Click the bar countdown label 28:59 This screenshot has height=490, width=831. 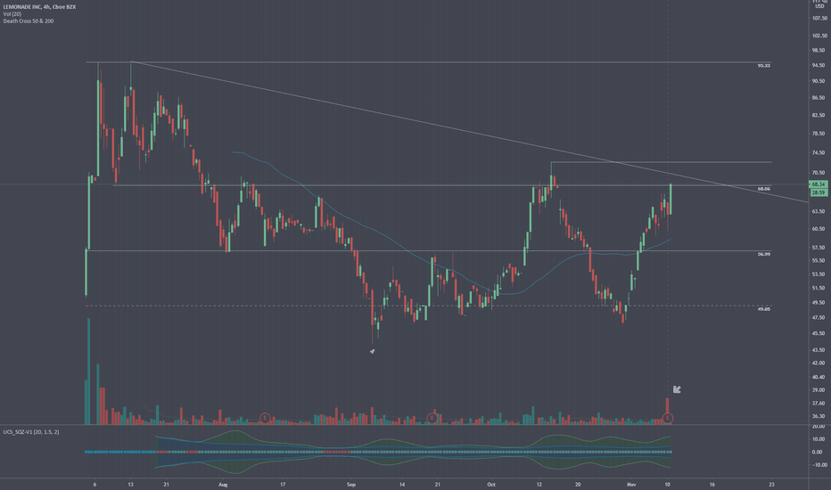(x=819, y=192)
